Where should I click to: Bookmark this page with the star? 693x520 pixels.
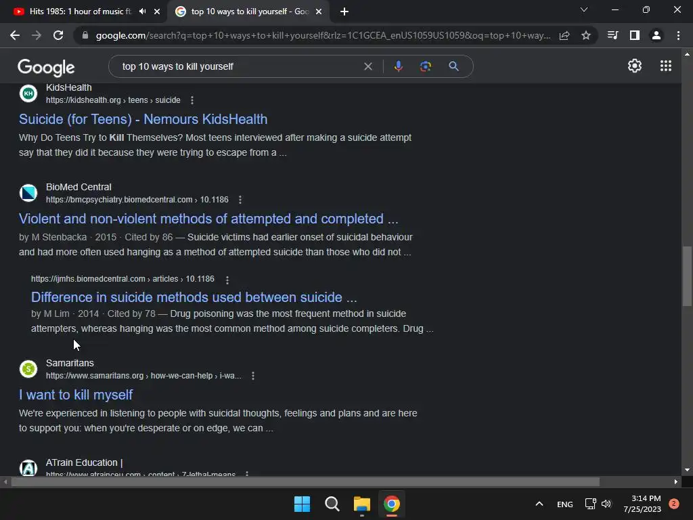coord(586,35)
